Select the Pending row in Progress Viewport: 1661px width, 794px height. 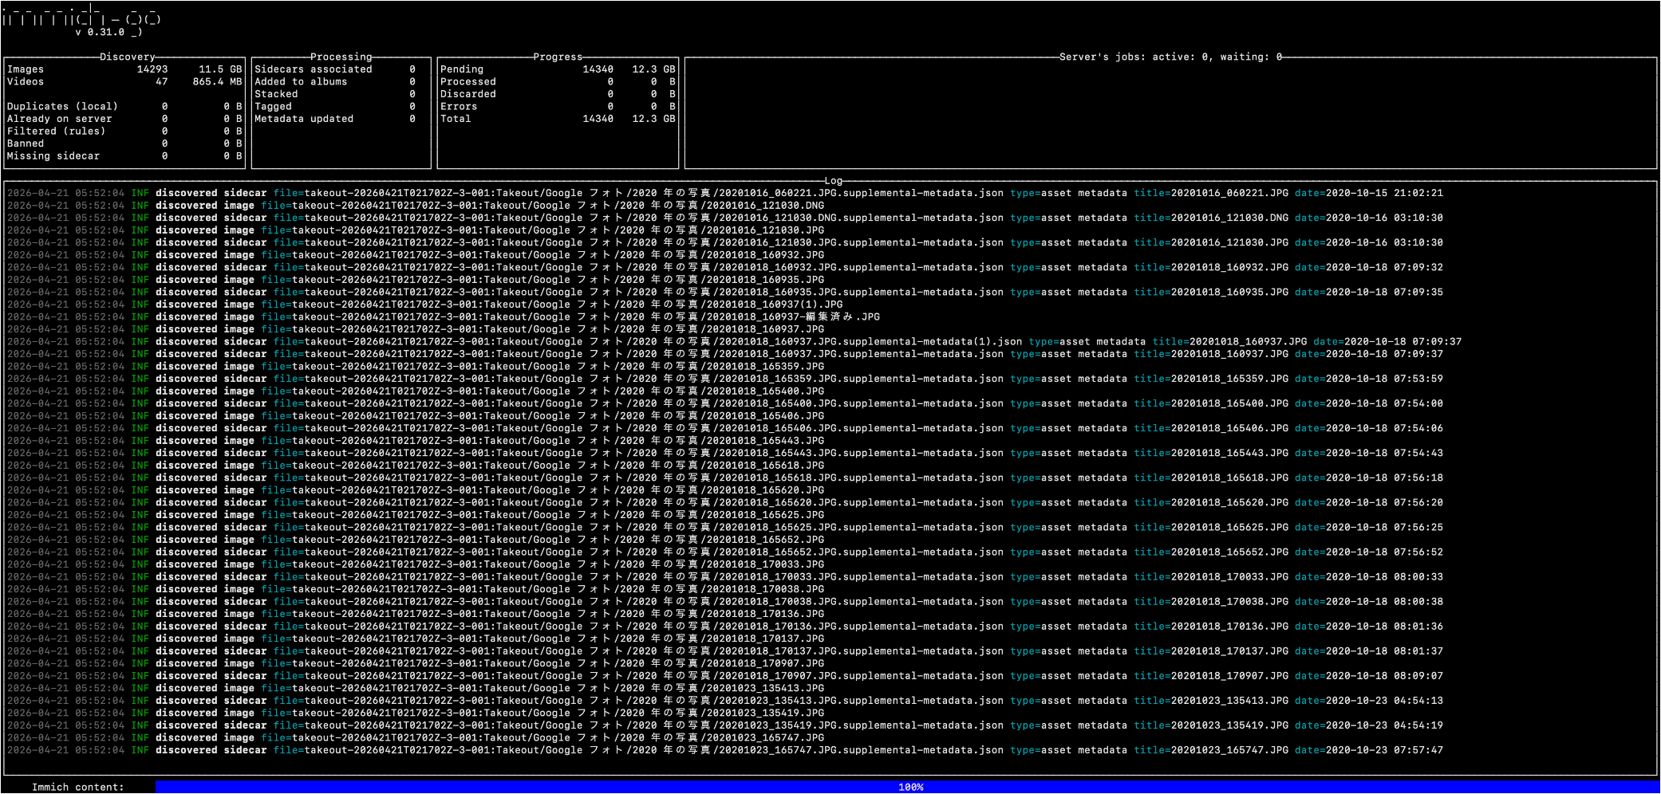[557, 69]
